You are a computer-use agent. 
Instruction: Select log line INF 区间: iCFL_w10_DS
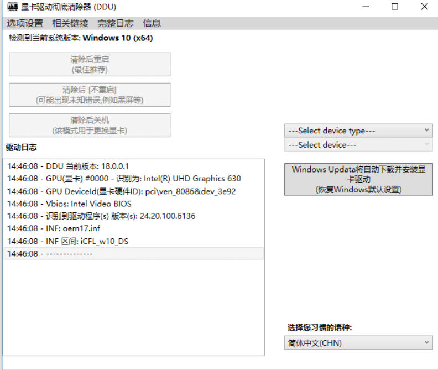click(133, 241)
